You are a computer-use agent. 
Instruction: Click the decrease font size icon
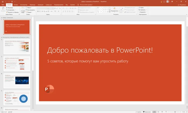point(57,8)
